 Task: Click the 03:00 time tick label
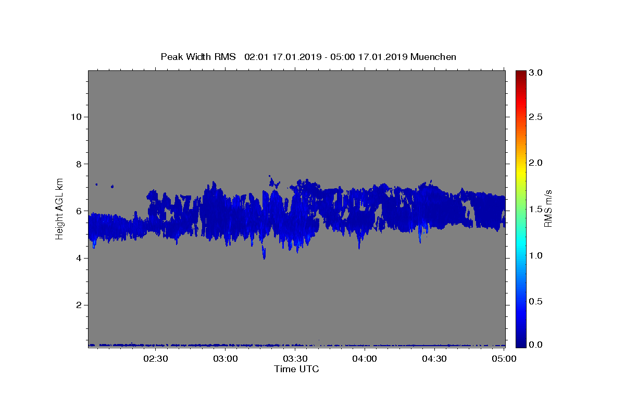[x=225, y=359]
